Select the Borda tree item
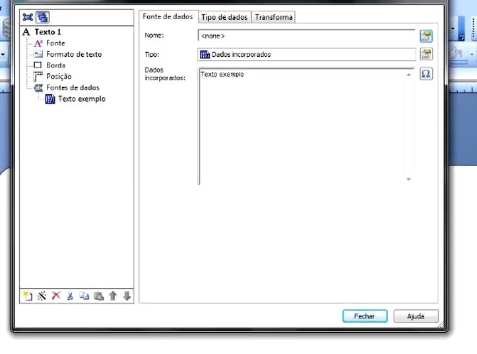Image resolution: width=477 pixels, height=354 pixels. (56, 65)
